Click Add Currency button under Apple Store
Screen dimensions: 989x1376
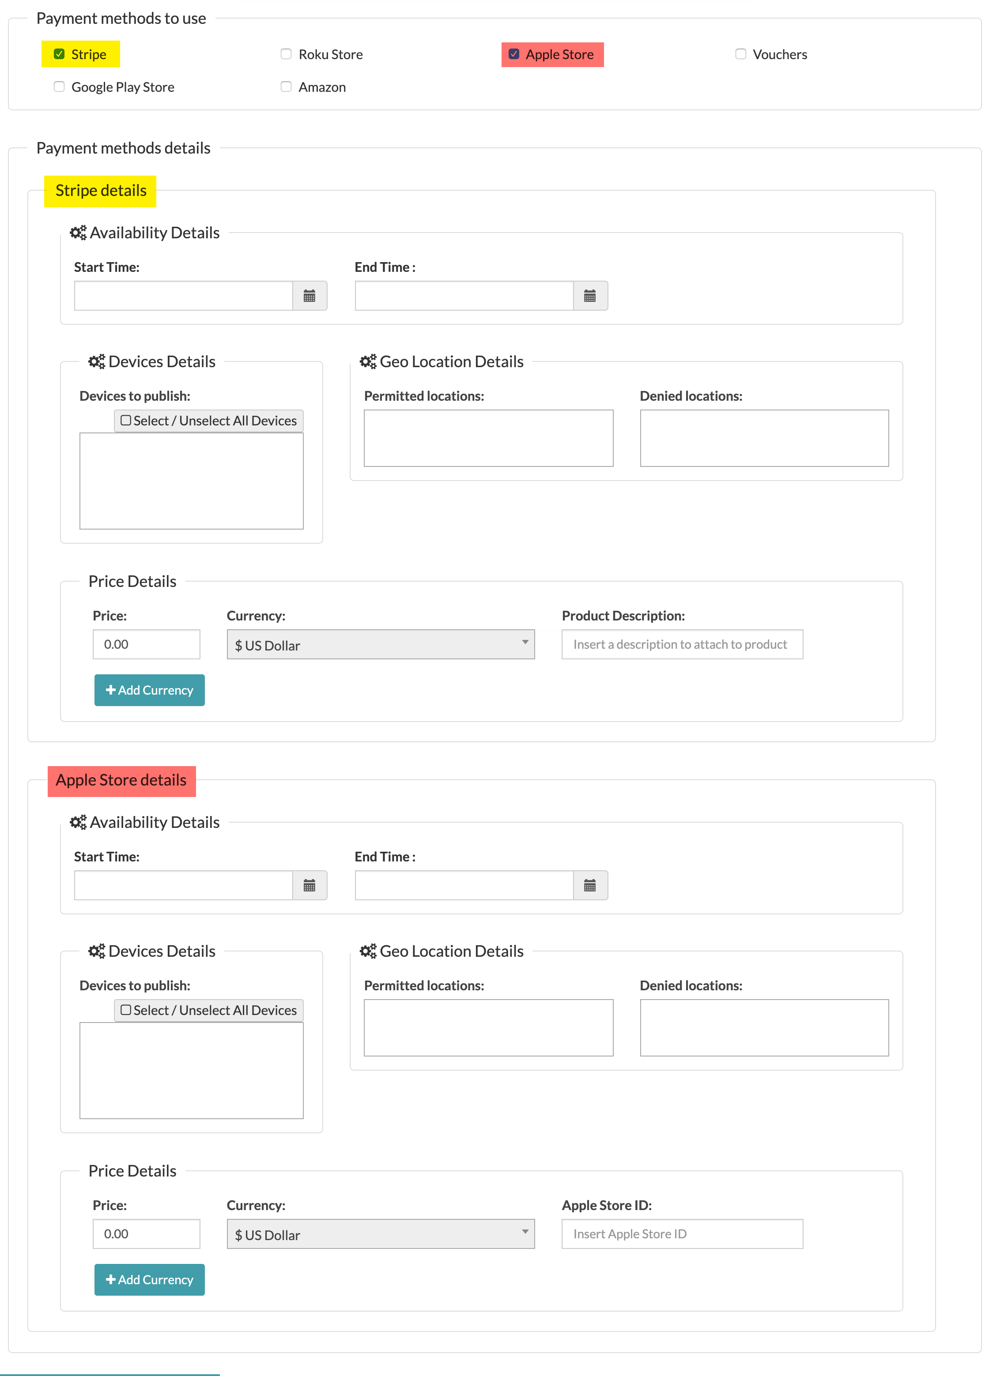150,1279
